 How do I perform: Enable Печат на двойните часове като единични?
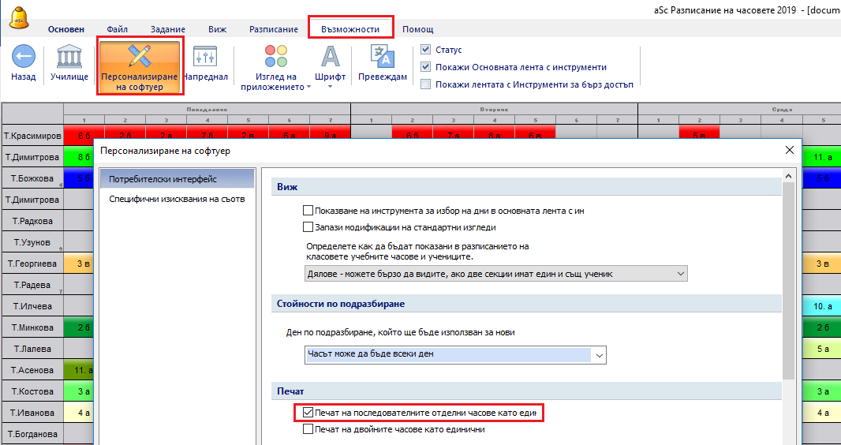point(308,430)
